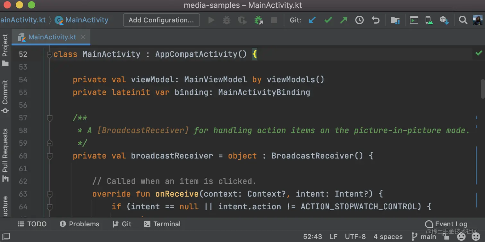
Task: Open the caret position 52:43 indicator
Action: 312,237
